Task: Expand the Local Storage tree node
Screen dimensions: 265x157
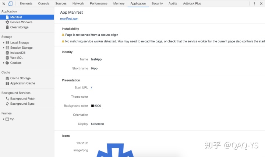Action: point(3,43)
